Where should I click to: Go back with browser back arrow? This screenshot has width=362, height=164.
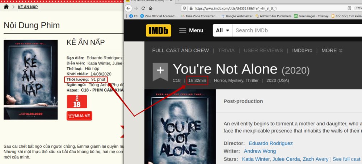coord(129,8)
